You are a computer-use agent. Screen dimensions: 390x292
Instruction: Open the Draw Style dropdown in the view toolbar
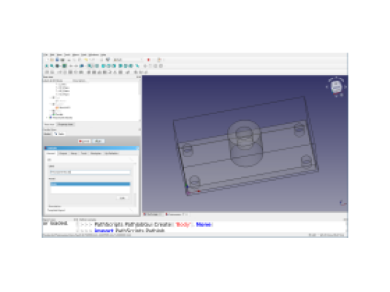pos(58,66)
